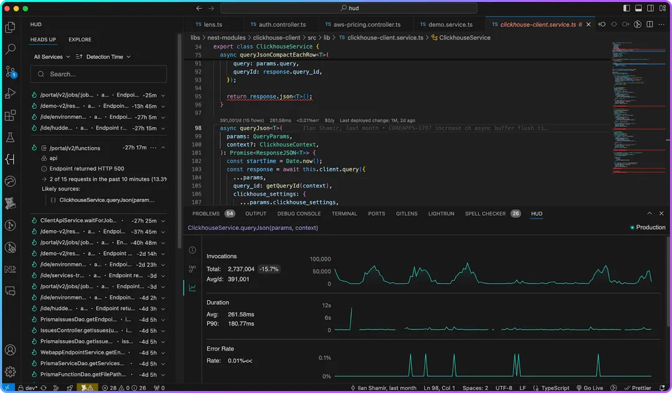Open the Extensions view icon
672x393 pixels.
click(10, 116)
